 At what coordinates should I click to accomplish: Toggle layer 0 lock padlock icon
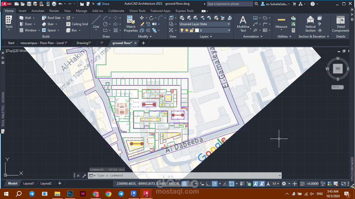coord(192,30)
